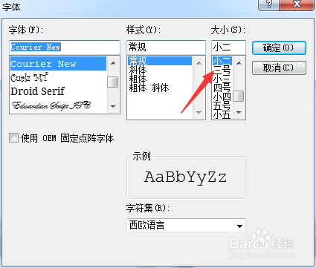316x268 pixels.
Task: Select size 小五 in size list
Action: click(222, 114)
